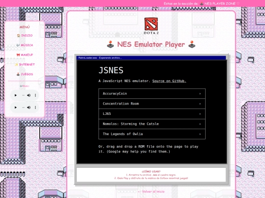Viewport: 265px width, 198px height.
Task: Click the drag and drop ROM instruction text
Action: [x=148, y=149]
